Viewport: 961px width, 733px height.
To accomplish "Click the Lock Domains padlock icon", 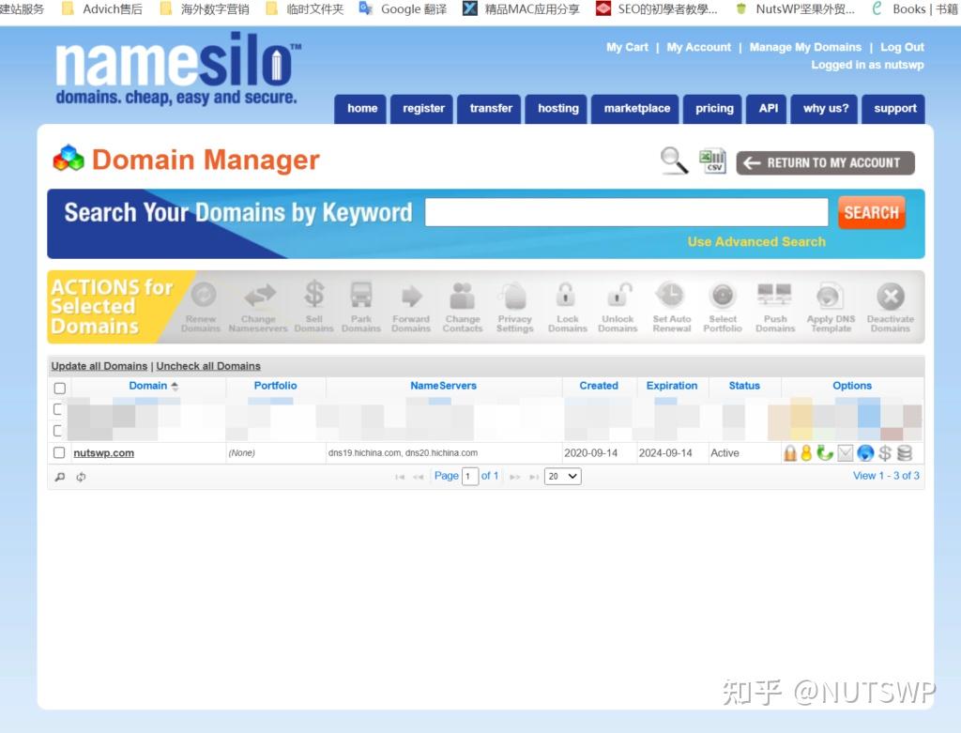I will click(x=565, y=295).
